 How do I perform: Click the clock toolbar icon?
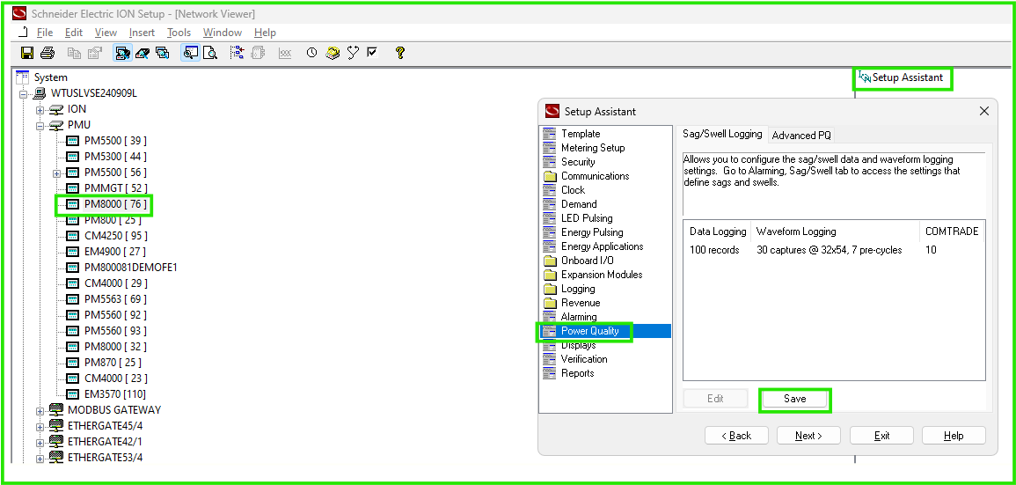click(311, 53)
